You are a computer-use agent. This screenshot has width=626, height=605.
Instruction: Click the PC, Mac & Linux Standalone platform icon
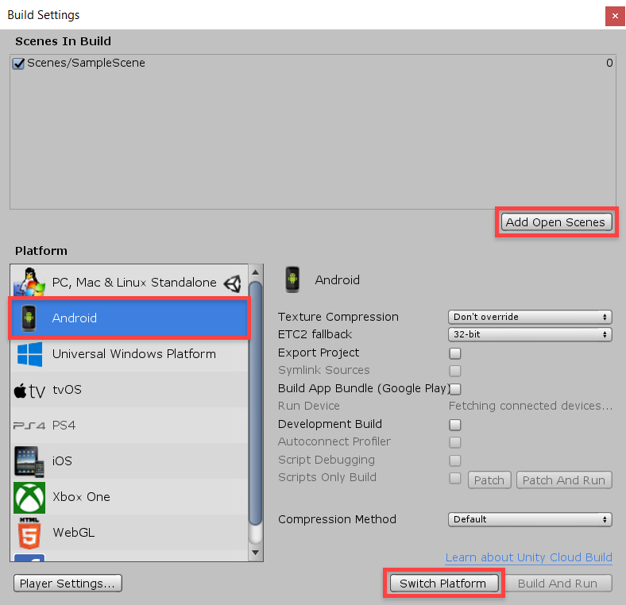pyautogui.click(x=29, y=282)
